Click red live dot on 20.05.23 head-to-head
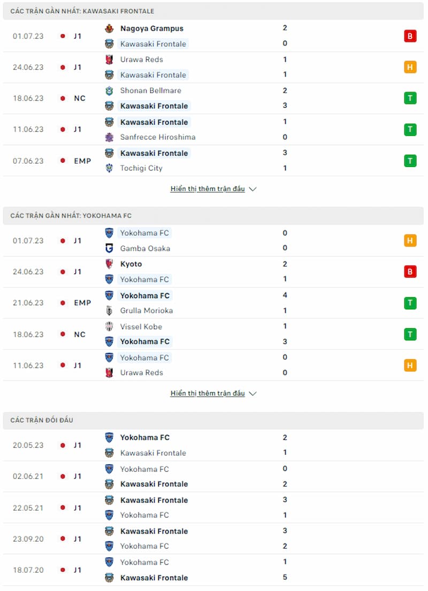The image size is (428, 591). point(63,445)
